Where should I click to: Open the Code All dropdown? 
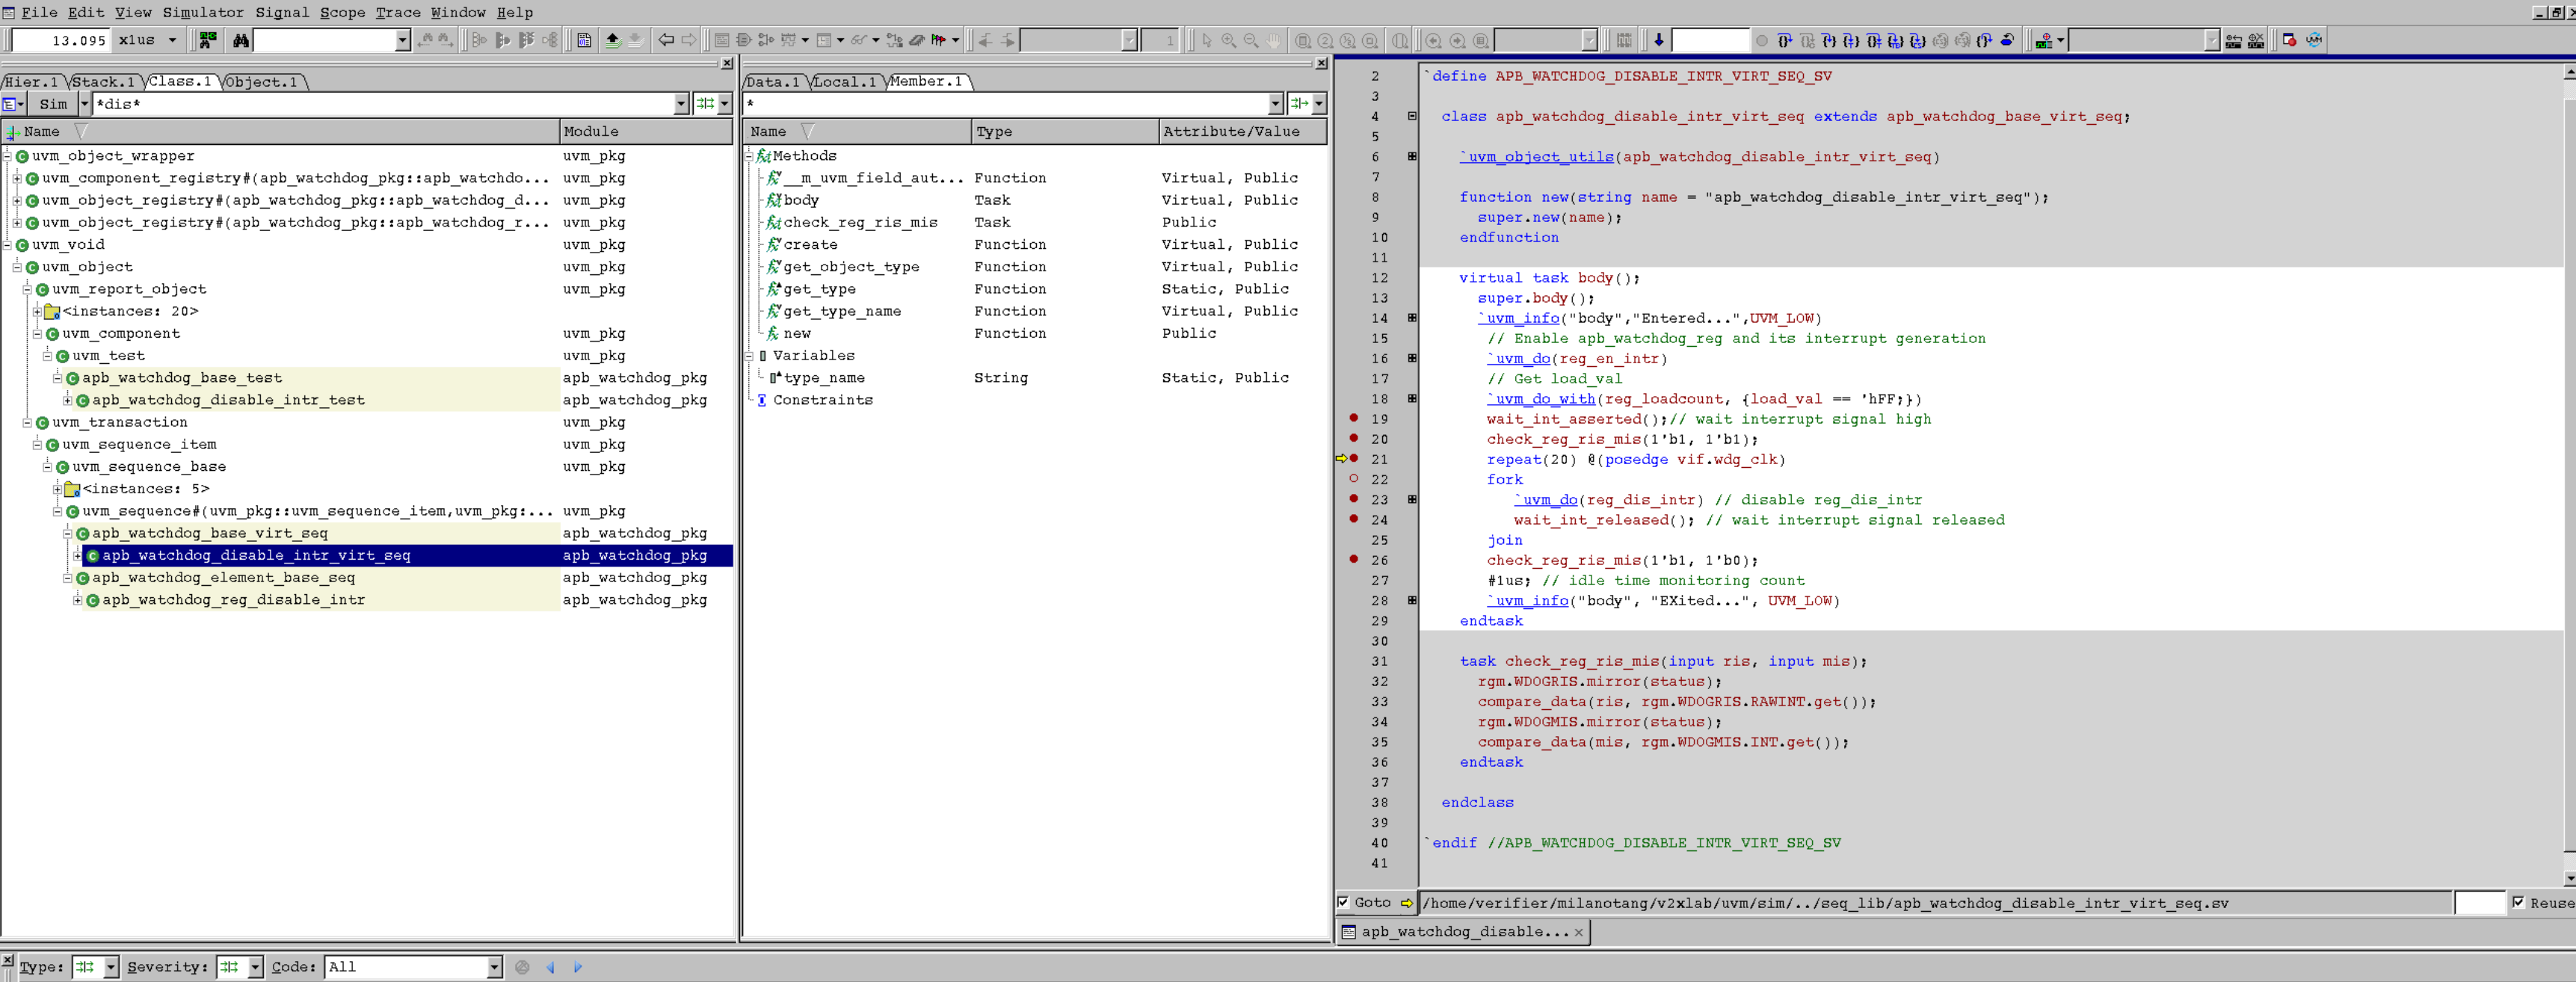click(x=494, y=967)
